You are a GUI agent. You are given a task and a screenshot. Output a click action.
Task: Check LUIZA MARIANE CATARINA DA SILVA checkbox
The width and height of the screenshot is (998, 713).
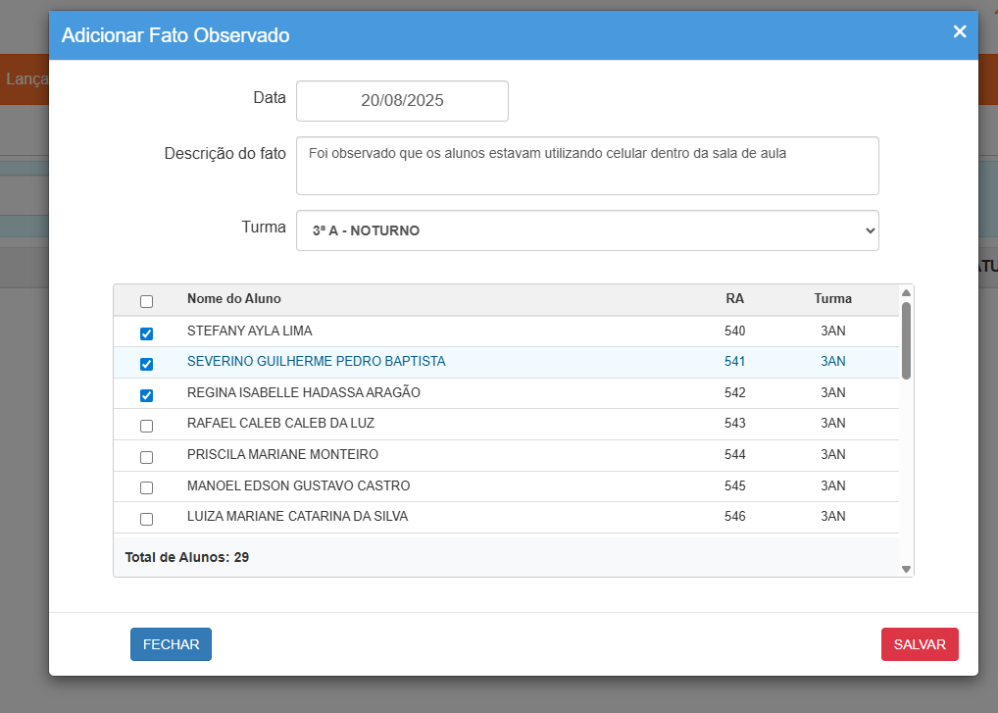coord(147,519)
